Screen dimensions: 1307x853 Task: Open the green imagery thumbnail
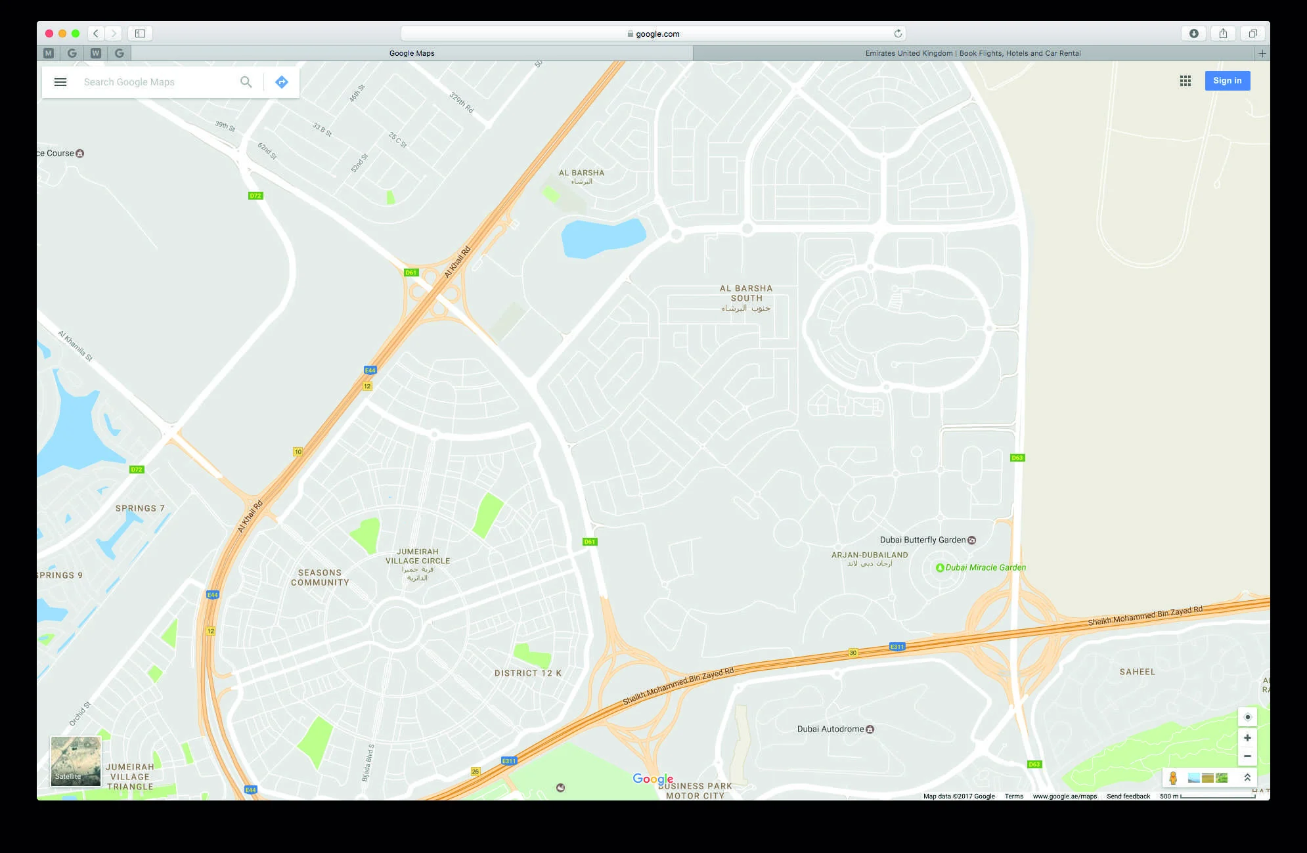(x=1222, y=778)
